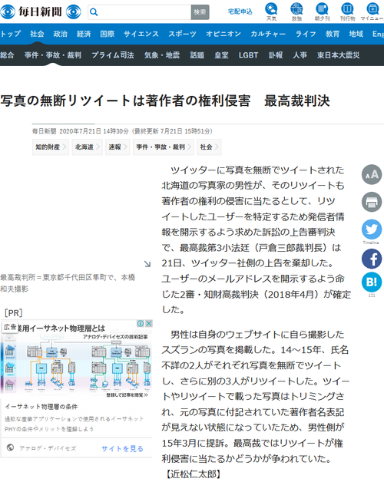Bookmark with Hatena B! icon

pyautogui.click(x=372, y=282)
